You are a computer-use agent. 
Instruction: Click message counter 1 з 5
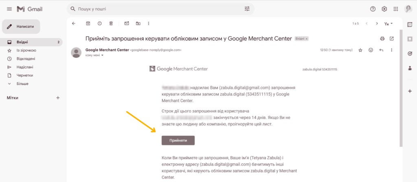coord(356,24)
